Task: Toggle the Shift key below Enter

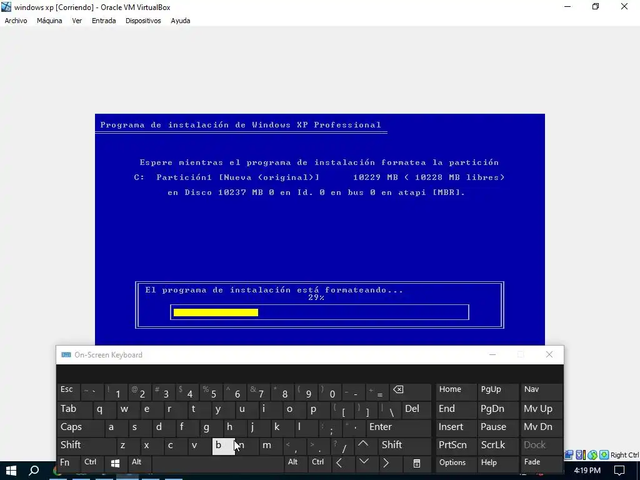Action: coord(404,445)
